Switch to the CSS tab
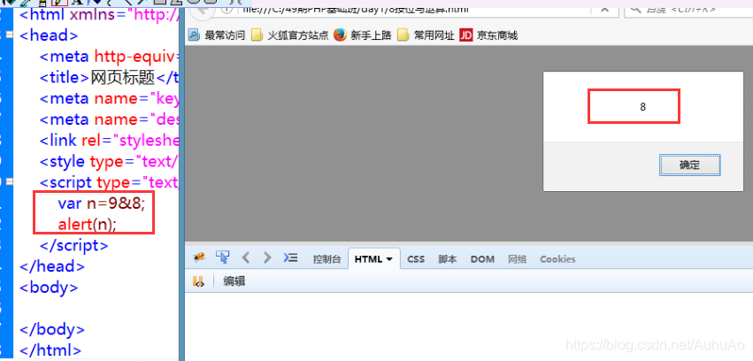753x361 pixels. point(416,259)
